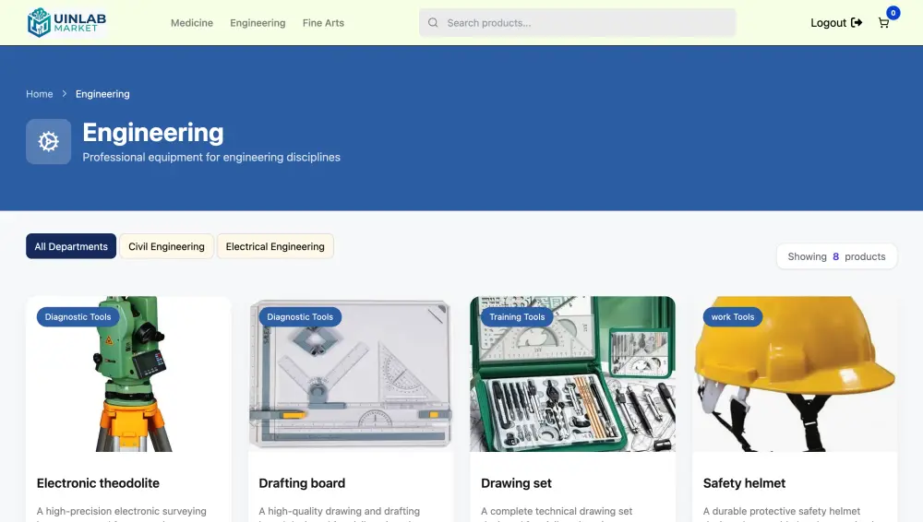Click the Drawing set title
923x522 pixels.
pyautogui.click(x=516, y=483)
